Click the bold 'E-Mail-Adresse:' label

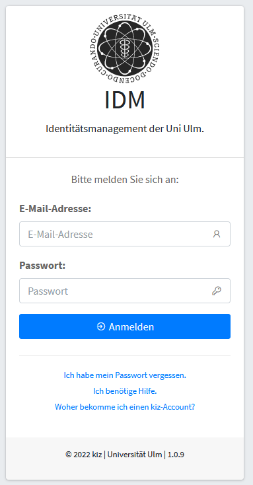coord(55,209)
